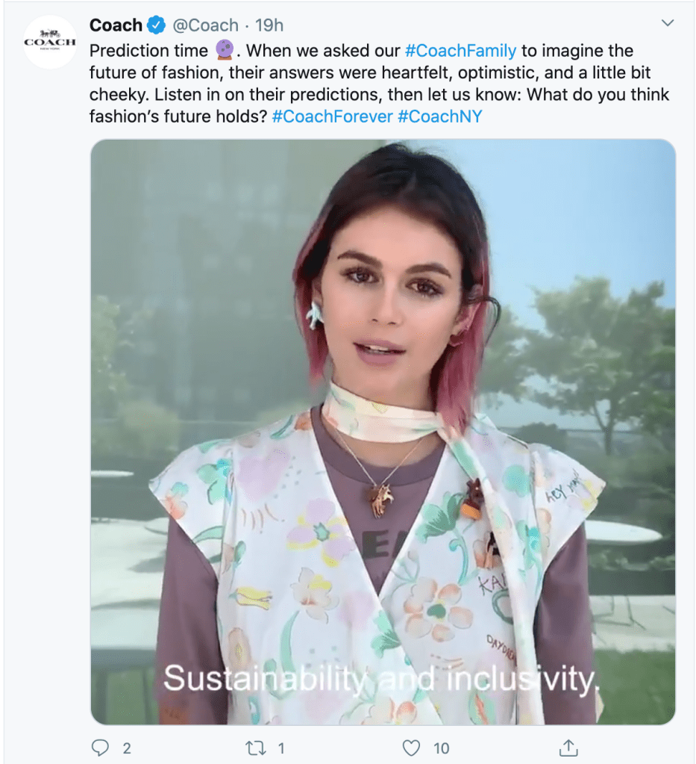The height and width of the screenshot is (764, 696).
Task: Like the tweet with the heart icon
Action: [x=411, y=747]
